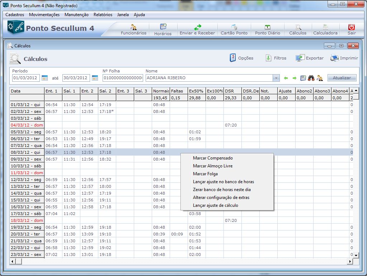Open Ponto Diário toolbar icon
The width and height of the screenshot is (367, 276).
pos(268,29)
